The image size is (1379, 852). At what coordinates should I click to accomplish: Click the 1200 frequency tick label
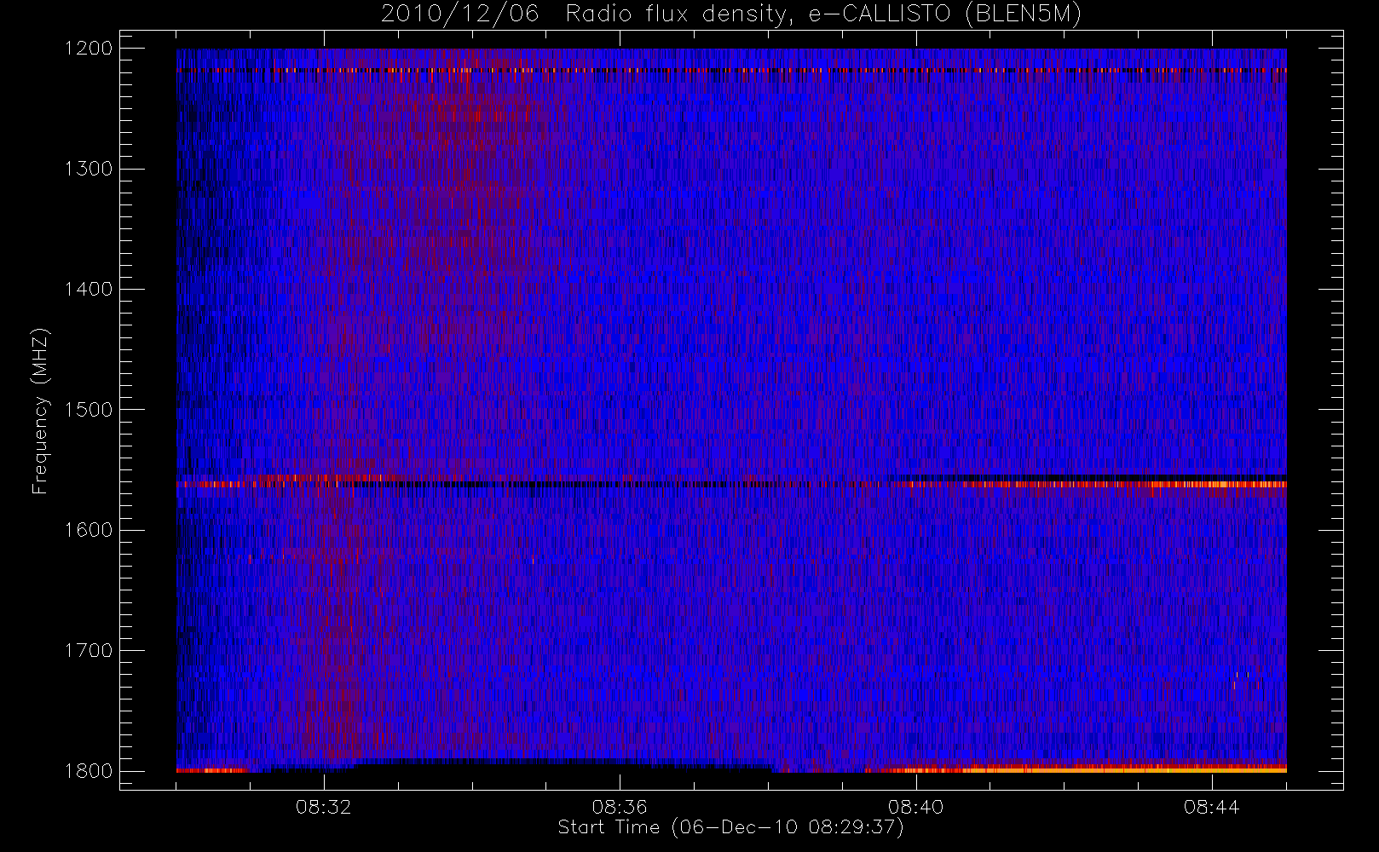tap(89, 49)
